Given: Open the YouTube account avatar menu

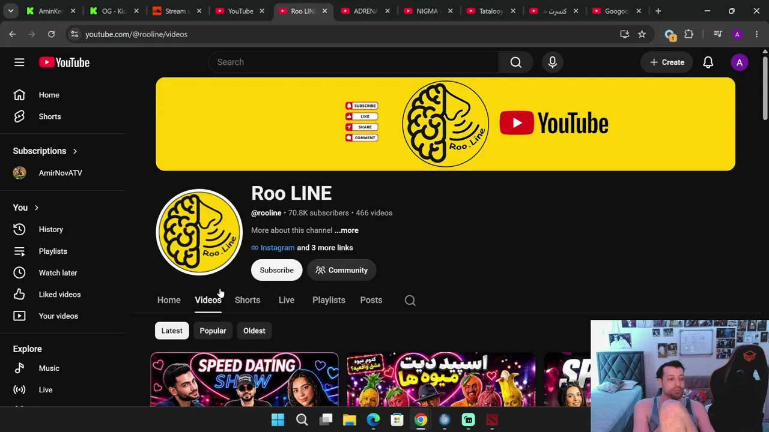Looking at the screenshot, I should pyautogui.click(x=740, y=62).
